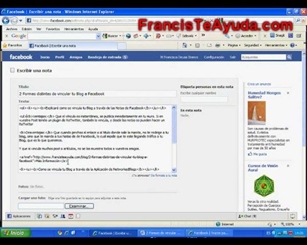The width and height of the screenshot is (307, 245).
Task: Click the events calendar icon in bottom bar
Action: pos(71,216)
